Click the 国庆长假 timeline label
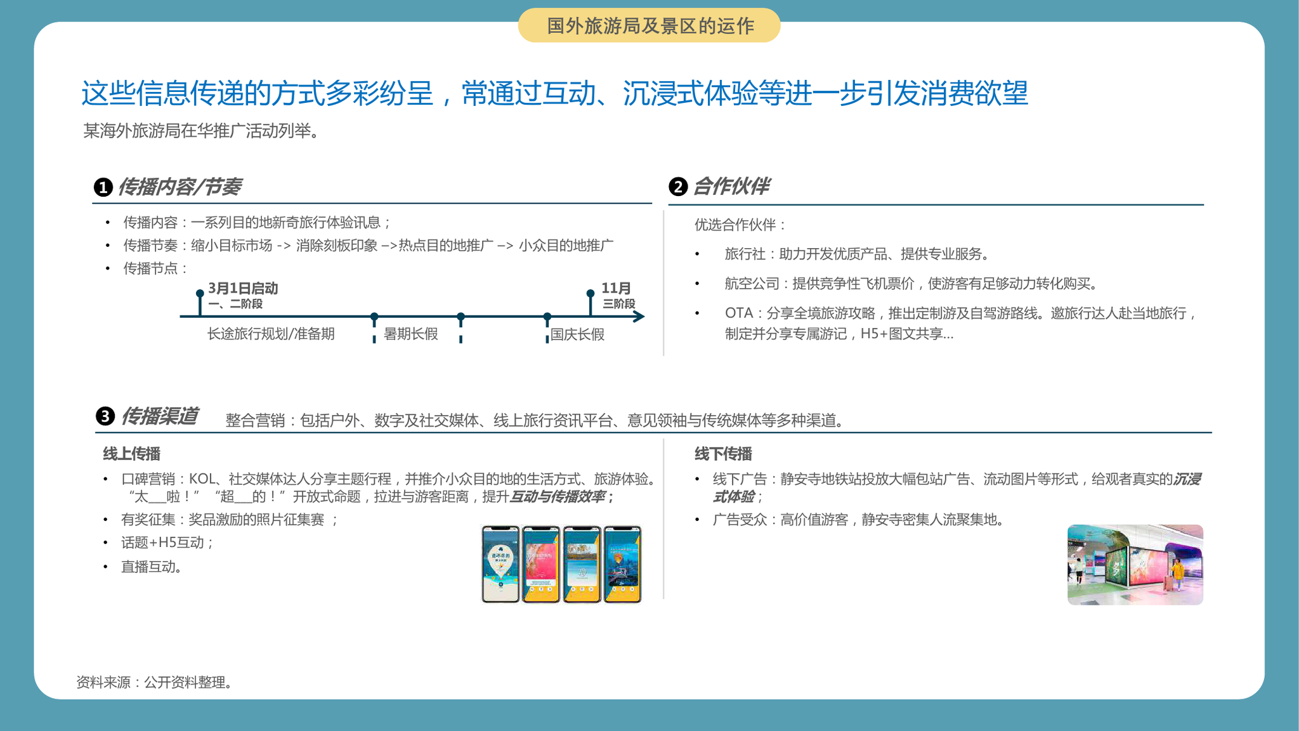 (x=577, y=334)
